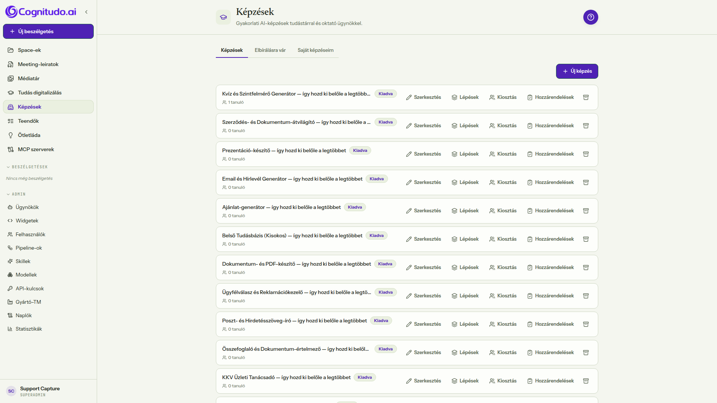Viewport: 717px width, 403px height.
Task: Open Naplók in the admin menu
Action: tap(48, 315)
